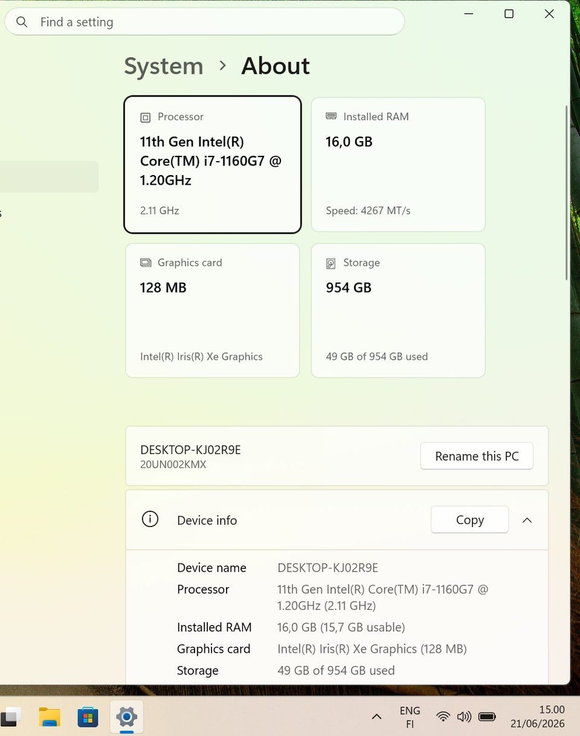
Task: Select Intel(R) Iris(R) Xe Graphics card text
Action: click(201, 356)
